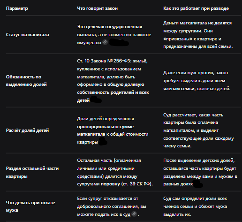
Task: Select the "Раздел остальной части квартиры" row label
Action: 32,172
